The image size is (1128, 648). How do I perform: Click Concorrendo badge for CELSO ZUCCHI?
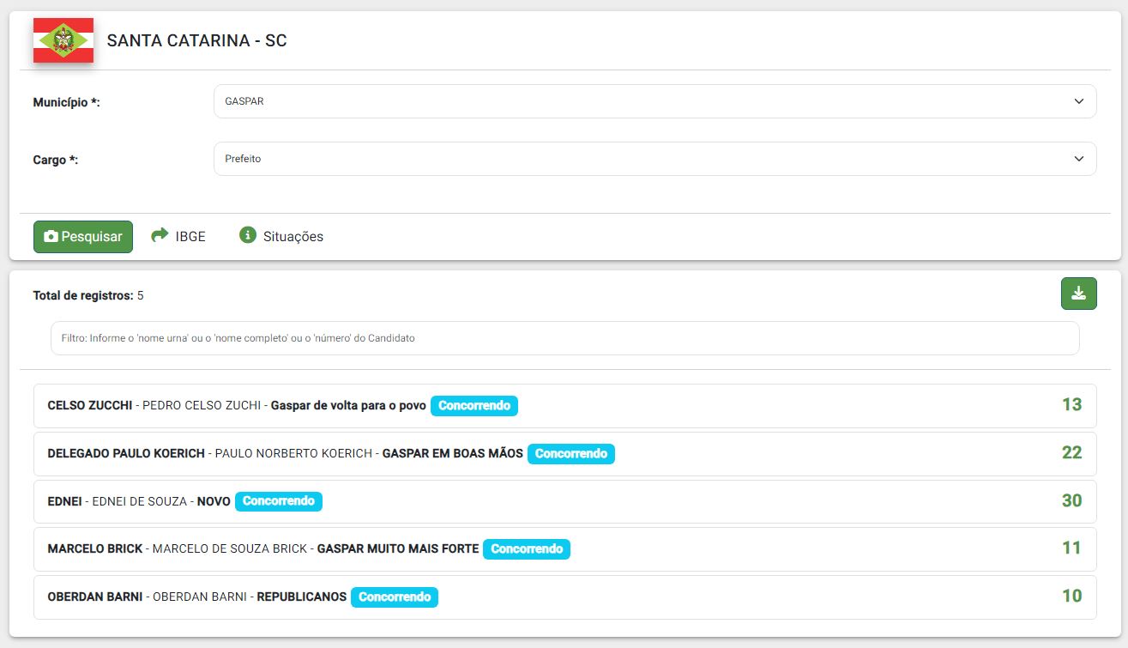click(x=474, y=405)
